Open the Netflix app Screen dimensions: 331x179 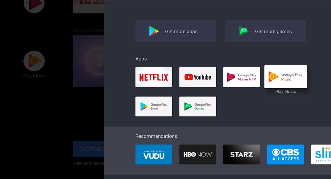point(154,77)
